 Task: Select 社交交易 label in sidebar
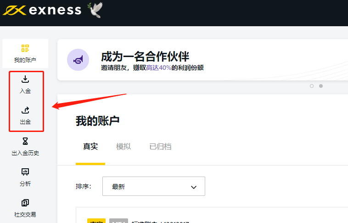(x=25, y=215)
